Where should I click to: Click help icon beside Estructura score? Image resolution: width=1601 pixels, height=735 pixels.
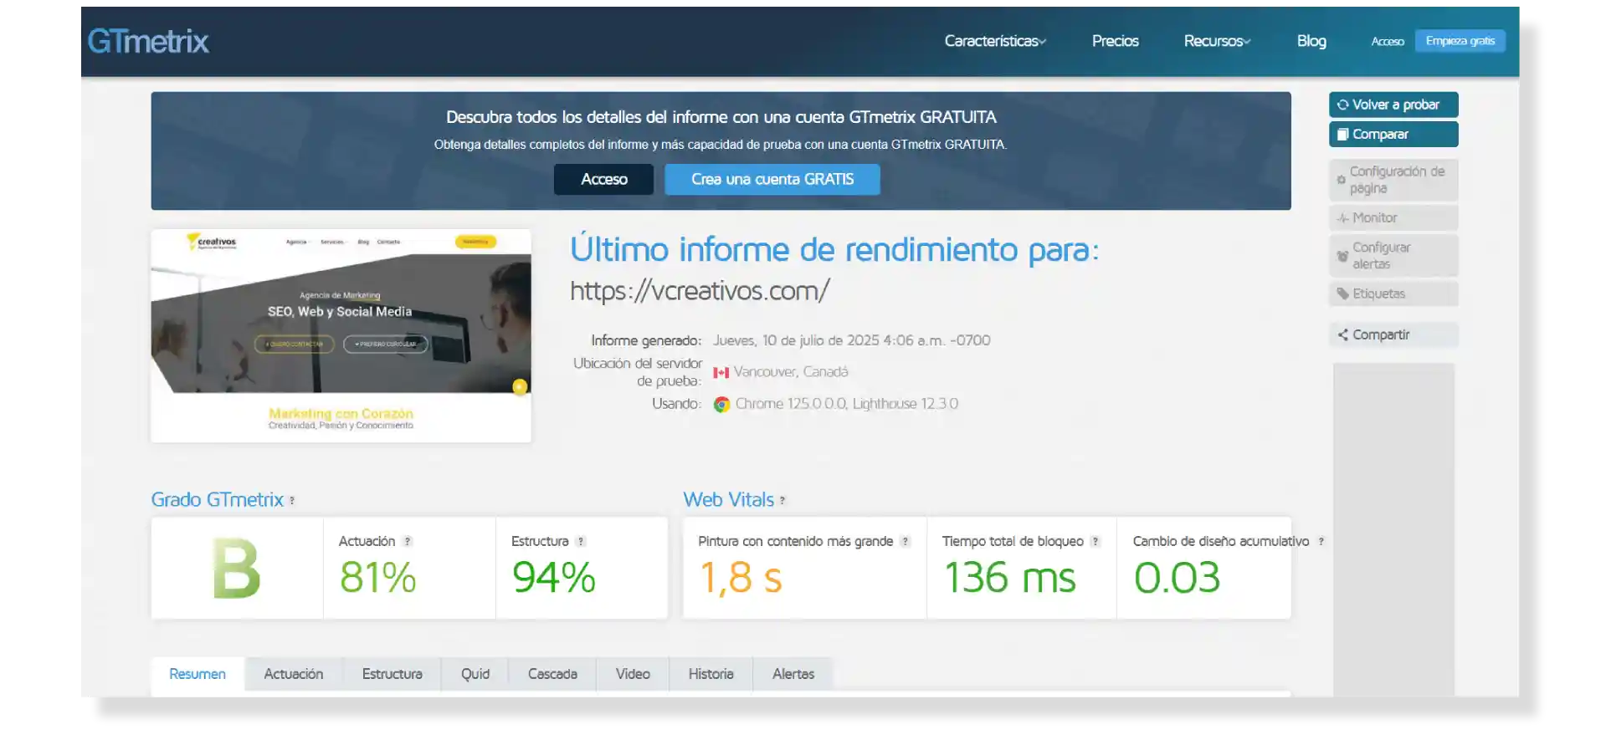coord(581,542)
